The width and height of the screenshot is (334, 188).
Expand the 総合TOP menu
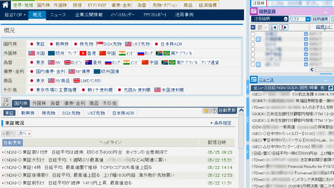pyautogui.click(x=15, y=15)
